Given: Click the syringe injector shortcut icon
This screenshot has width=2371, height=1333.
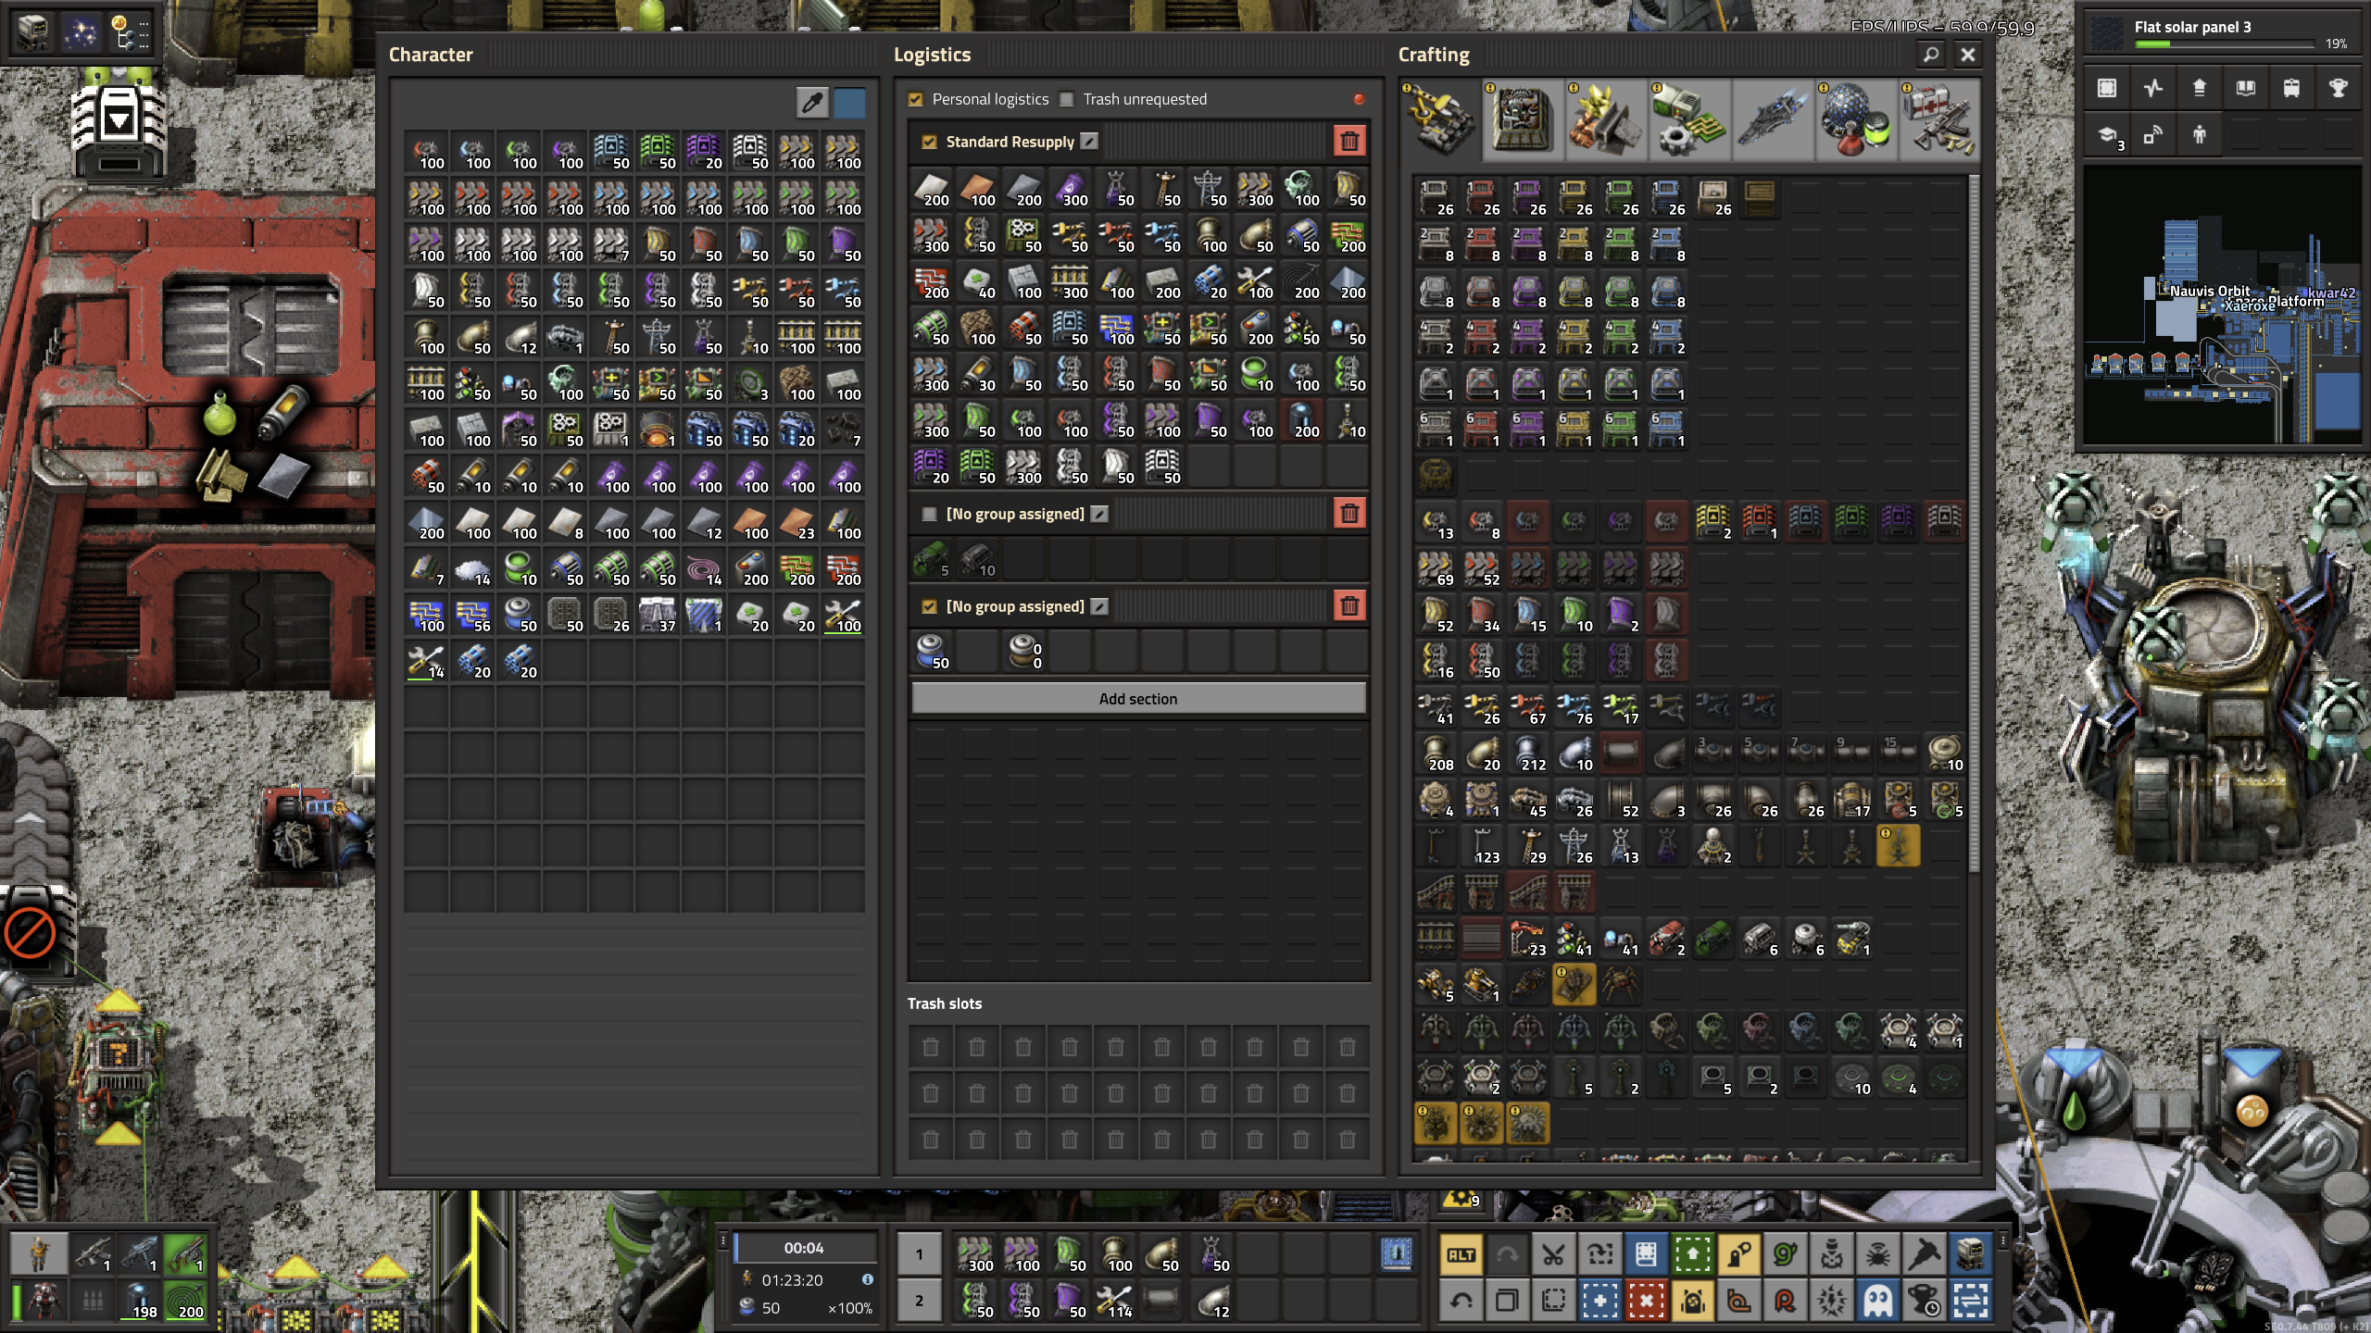Looking at the screenshot, I should coord(1925,1255).
